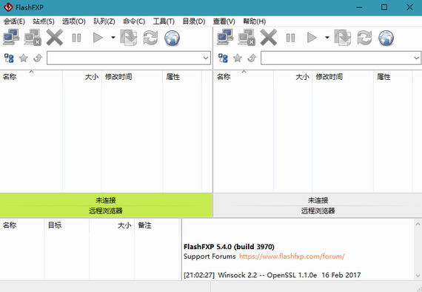This screenshot has height=292, width=422.
Task: Click right pane Refresh arrows icon
Action: pyautogui.click(x=364, y=38)
